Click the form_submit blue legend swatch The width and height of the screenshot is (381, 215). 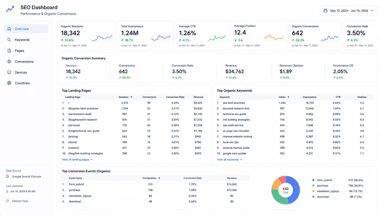coord(313,180)
